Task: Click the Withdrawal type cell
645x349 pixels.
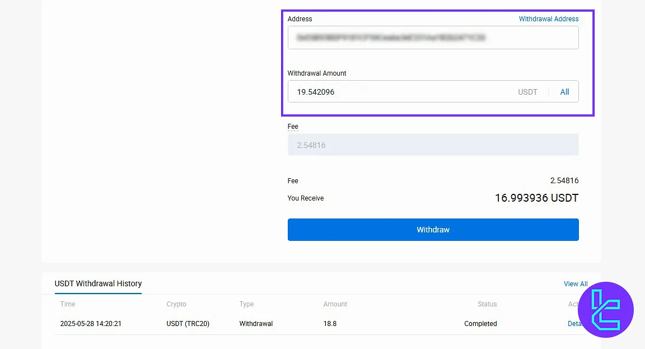Action: [x=256, y=323]
